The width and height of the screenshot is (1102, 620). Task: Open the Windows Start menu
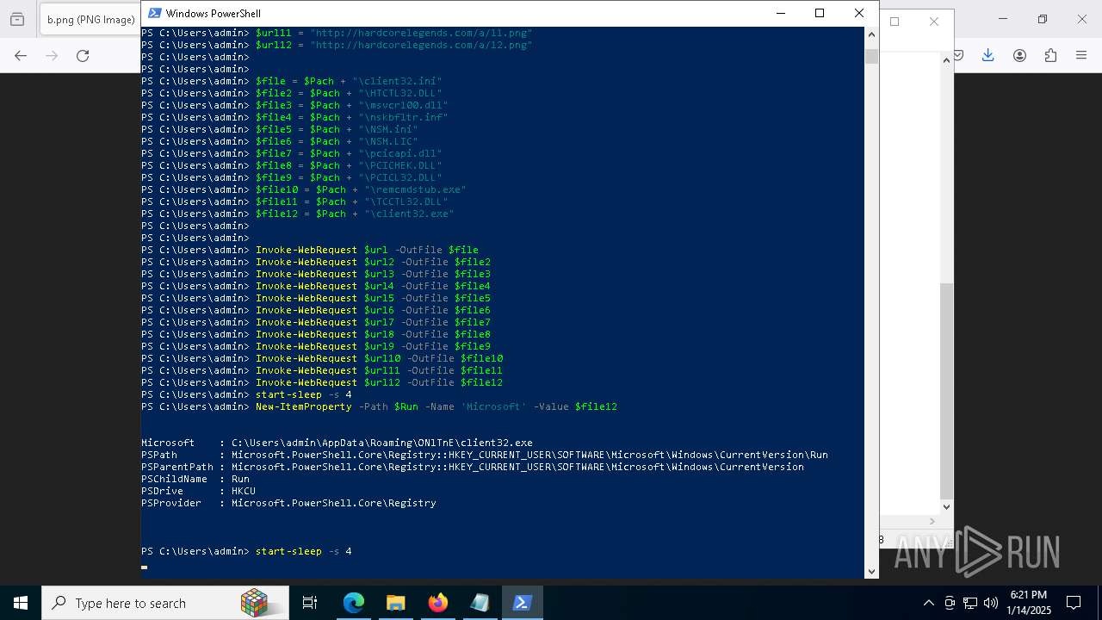21,603
